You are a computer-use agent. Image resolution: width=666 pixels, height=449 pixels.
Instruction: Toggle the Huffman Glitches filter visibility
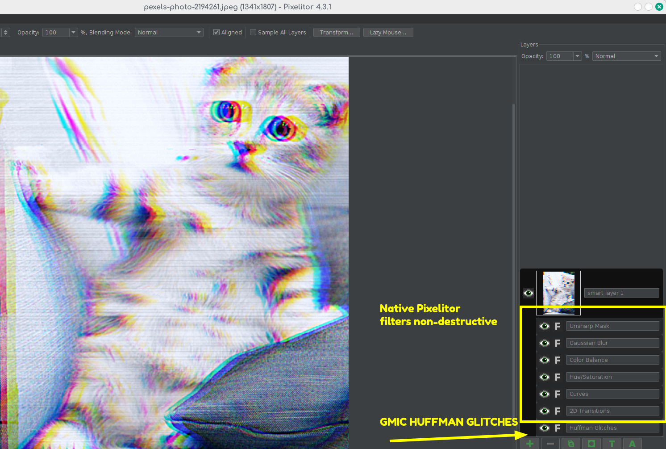[x=545, y=428]
